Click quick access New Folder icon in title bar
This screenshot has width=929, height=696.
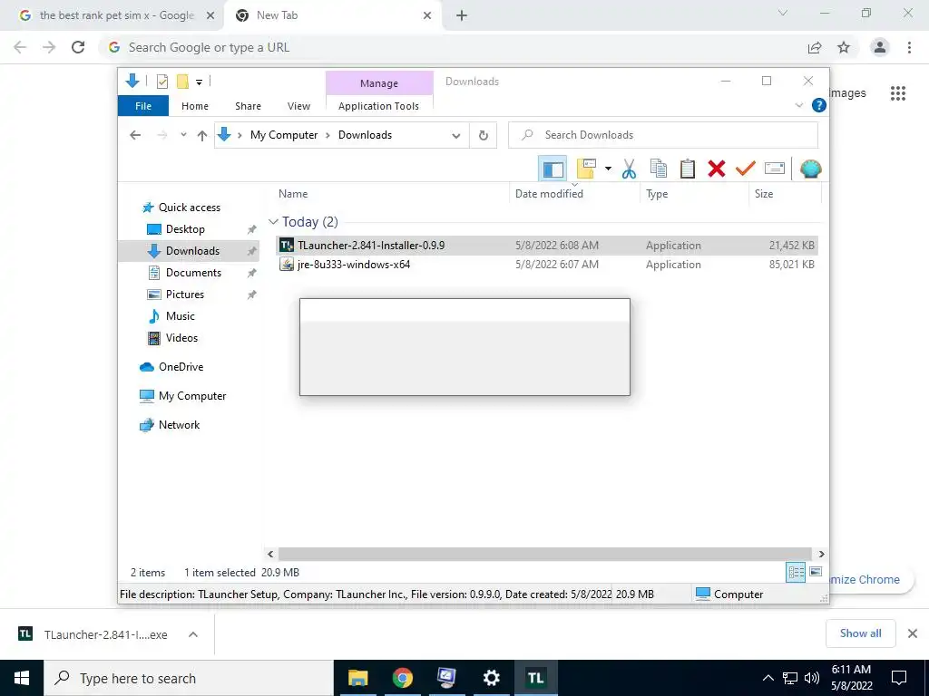182,82
